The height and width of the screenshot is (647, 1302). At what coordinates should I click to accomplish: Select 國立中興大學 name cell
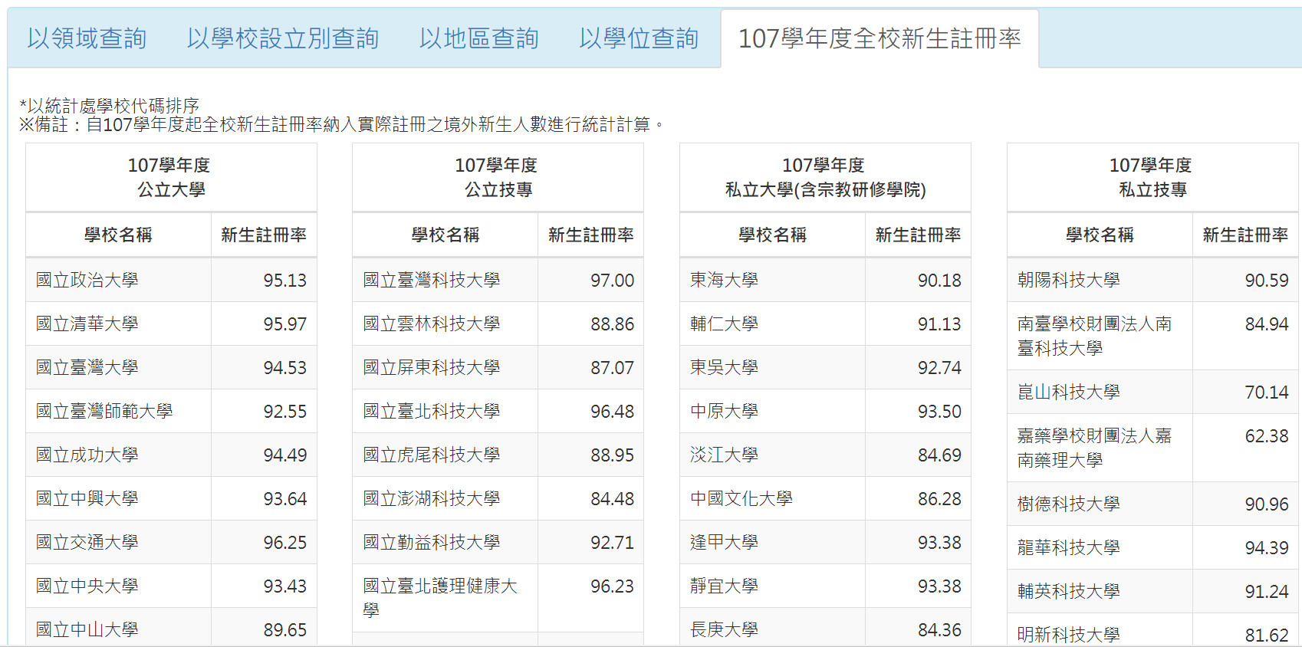[x=118, y=498]
